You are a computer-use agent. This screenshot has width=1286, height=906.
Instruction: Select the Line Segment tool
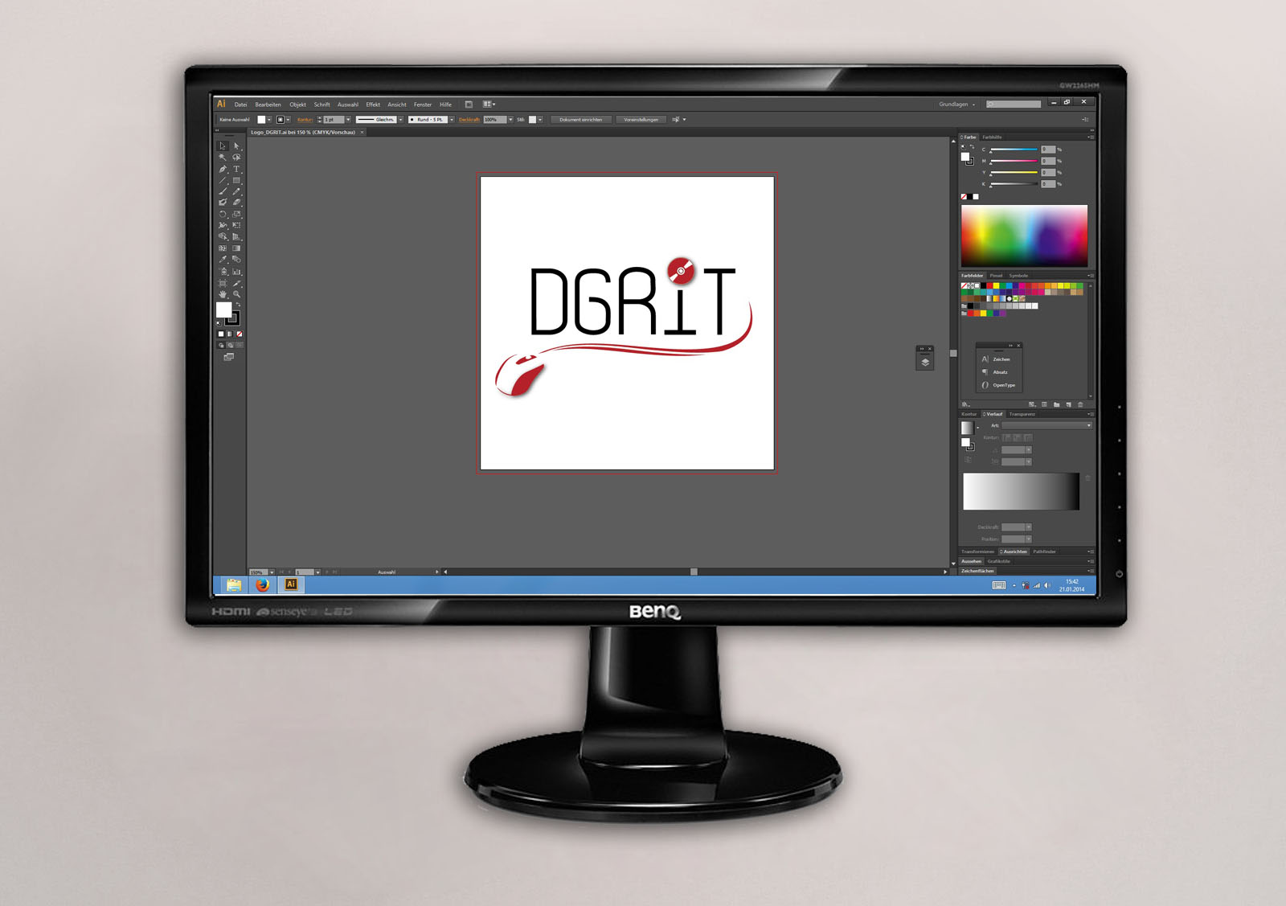coord(223,180)
